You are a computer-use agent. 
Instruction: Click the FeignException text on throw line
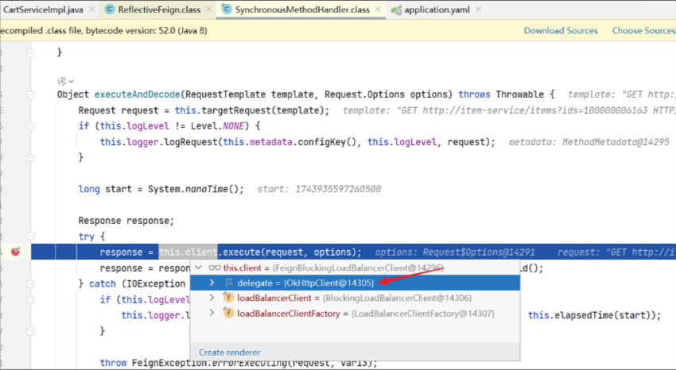click(170, 363)
